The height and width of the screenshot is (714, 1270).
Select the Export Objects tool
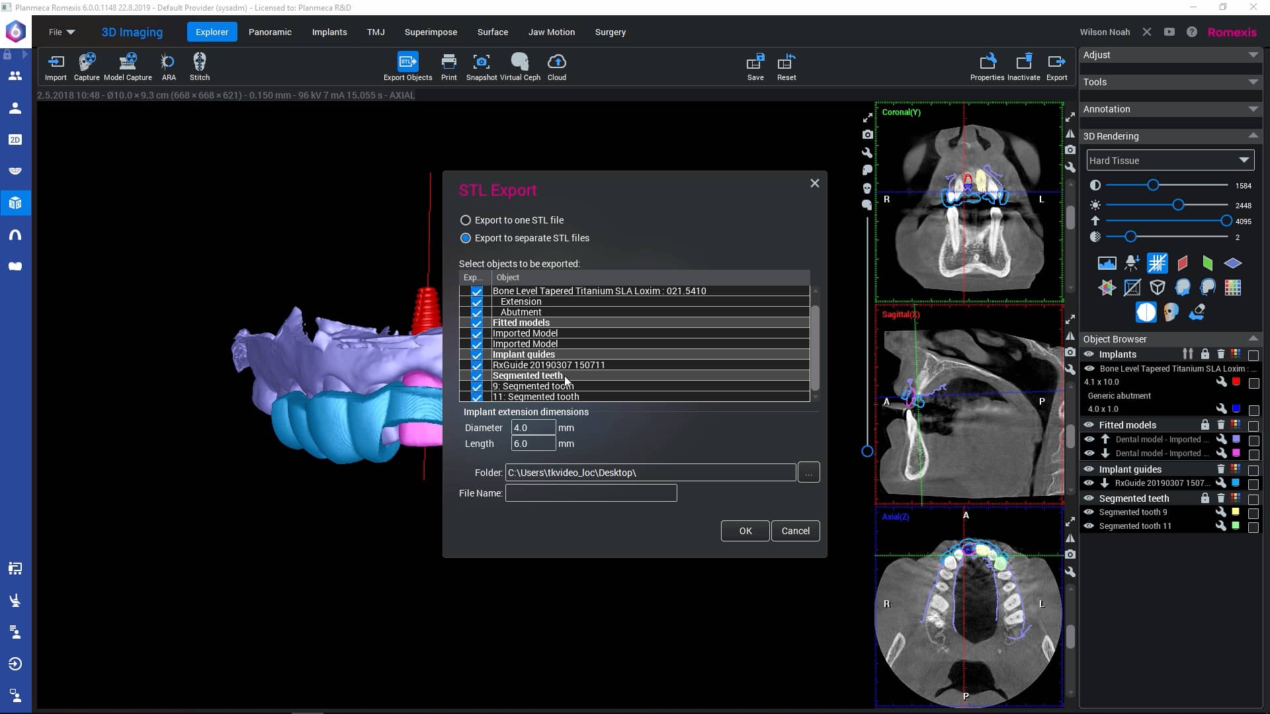pyautogui.click(x=407, y=66)
